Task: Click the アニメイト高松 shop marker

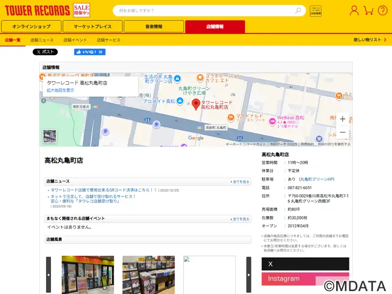Action: pyautogui.click(x=180, y=101)
